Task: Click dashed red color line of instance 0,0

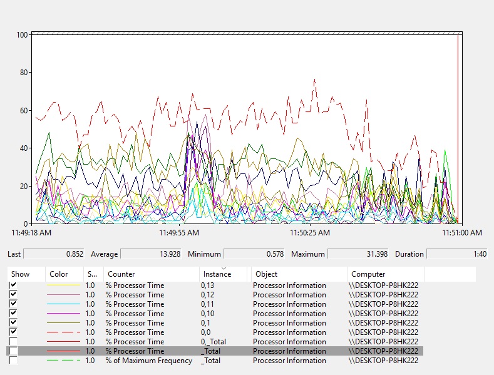Action: pyautogui.click(x=64, y=332)
